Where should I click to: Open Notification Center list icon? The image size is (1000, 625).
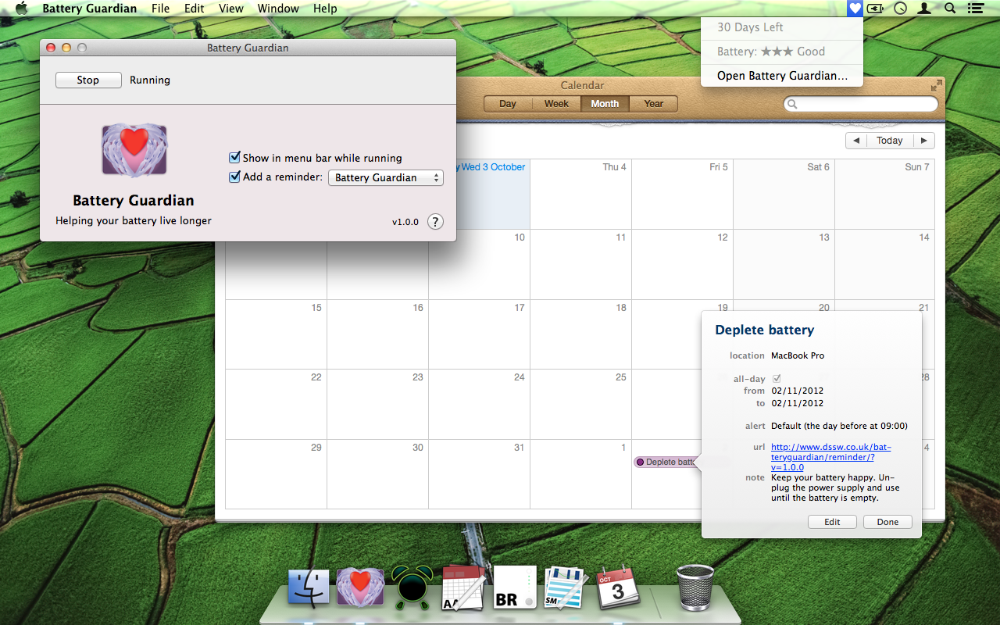click(975, 9)
